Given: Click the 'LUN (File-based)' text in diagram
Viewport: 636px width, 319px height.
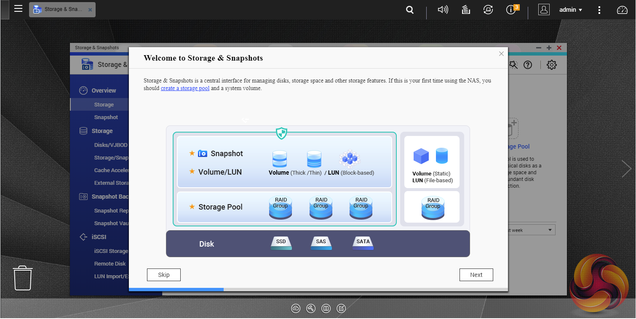Looking at the screenshot, I should coord(433,181).
